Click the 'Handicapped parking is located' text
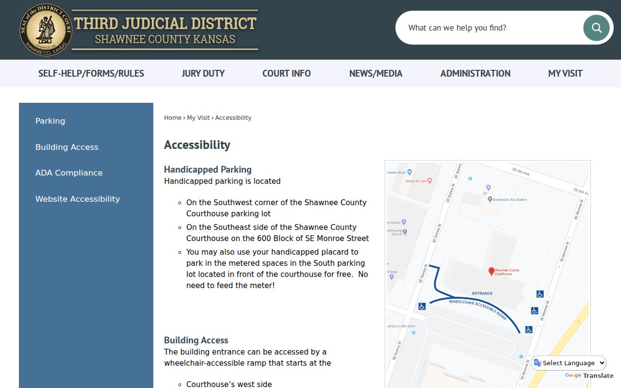The height and width of the screenshot is (388, 621). (x=222, y=181)
